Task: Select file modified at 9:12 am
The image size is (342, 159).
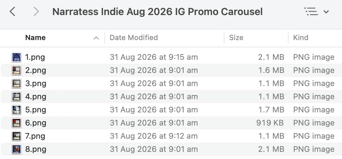Action: click(171, 136)
